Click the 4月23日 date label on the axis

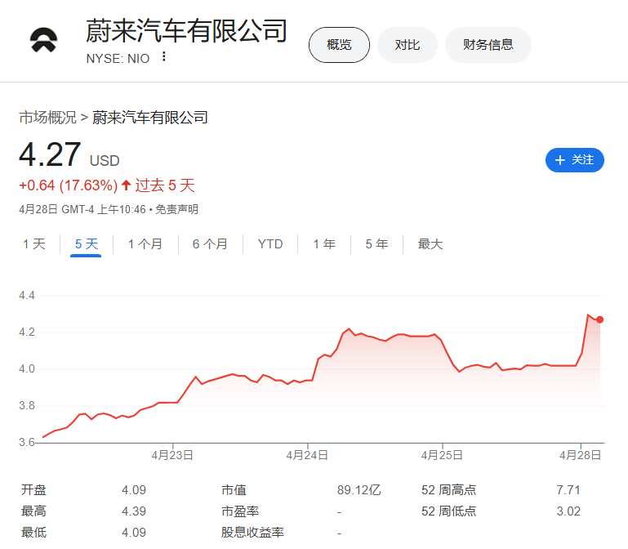[172, 455]
